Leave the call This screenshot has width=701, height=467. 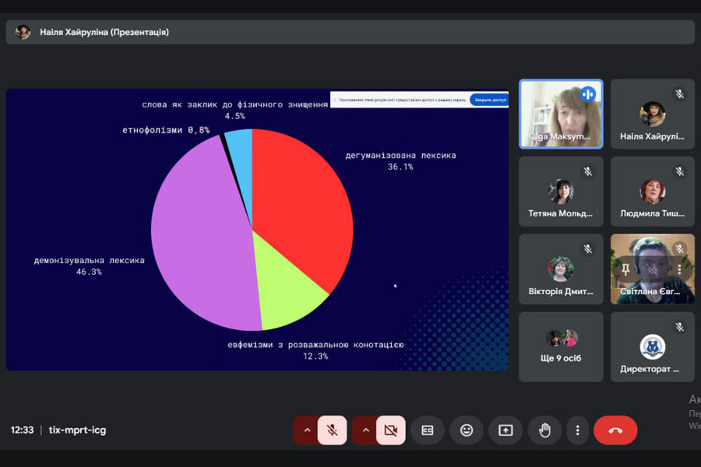[615, 430]
